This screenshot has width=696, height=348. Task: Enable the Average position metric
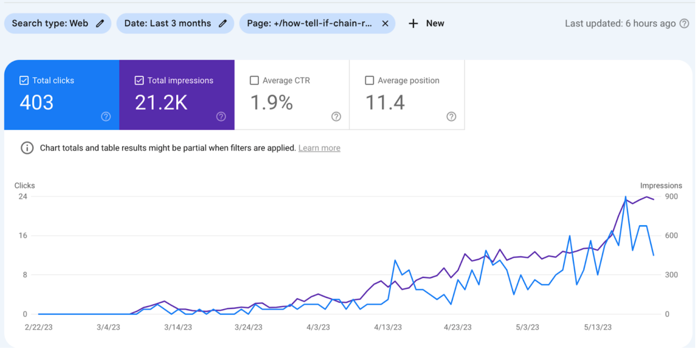(369, 80)
